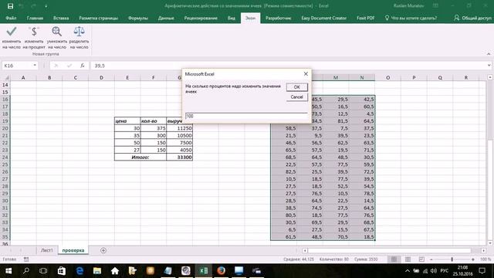Click the Итого: cell

pyautogui.click(x=140, y=158)
